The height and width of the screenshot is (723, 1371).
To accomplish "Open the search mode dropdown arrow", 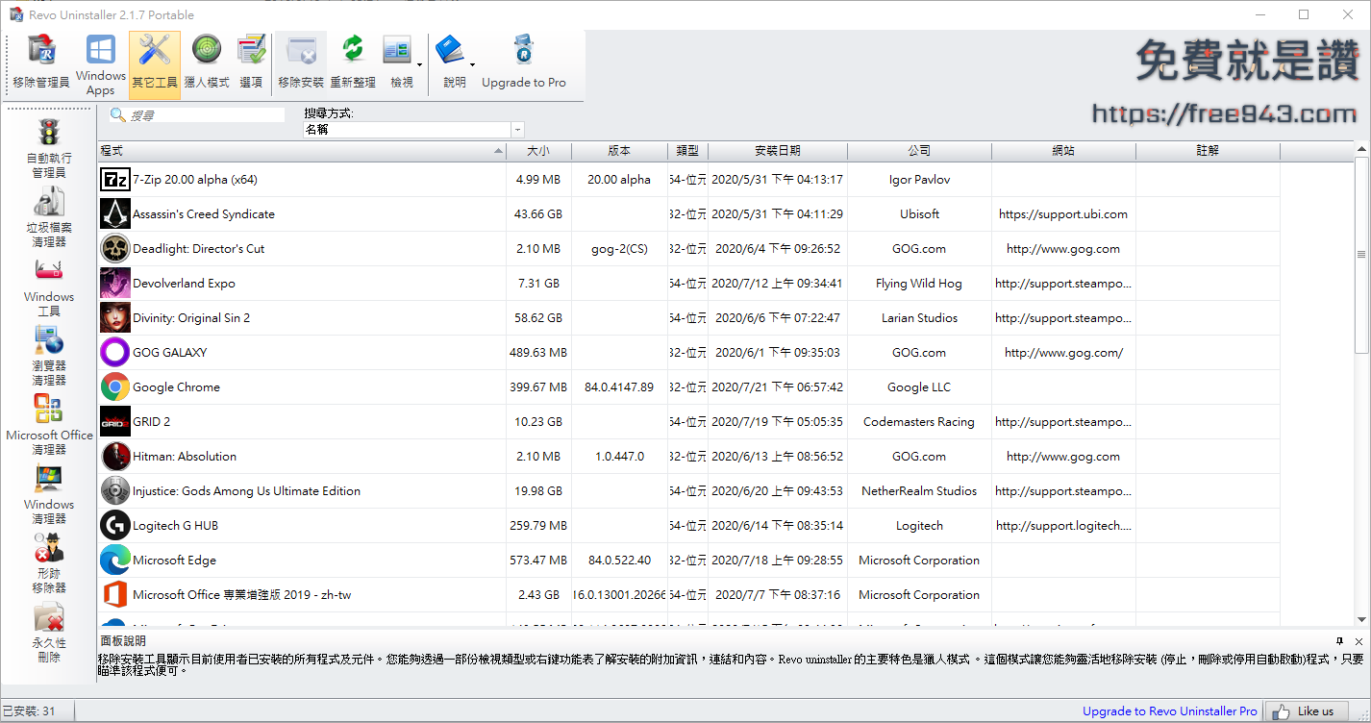I will 516,128.
